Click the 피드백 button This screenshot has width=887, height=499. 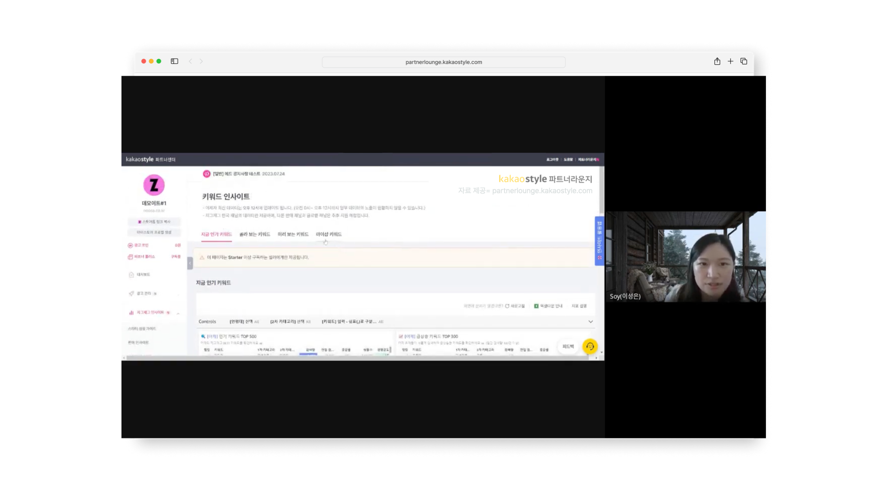click(x=568, y=346)
